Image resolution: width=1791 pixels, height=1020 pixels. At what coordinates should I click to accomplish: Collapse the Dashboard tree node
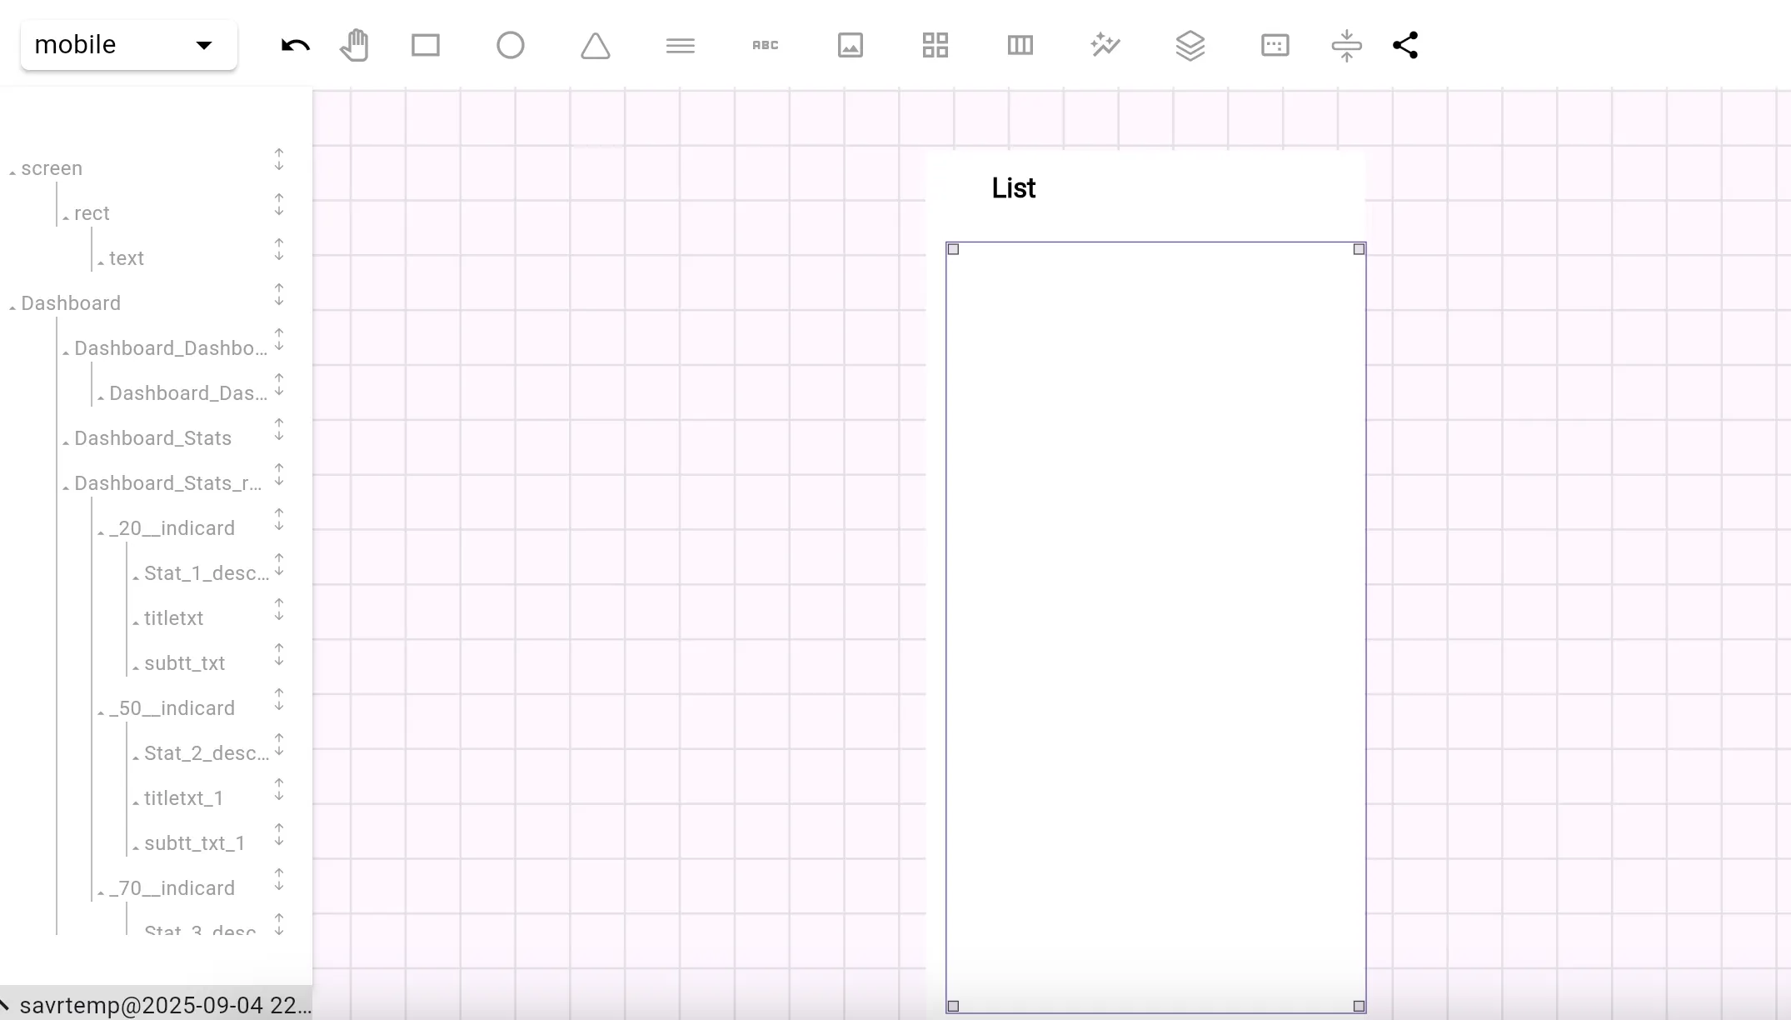(x=12, y=307)
